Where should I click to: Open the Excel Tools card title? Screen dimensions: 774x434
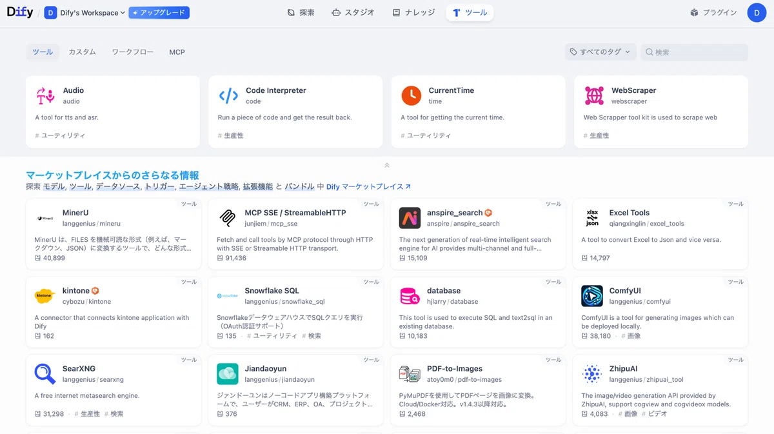630,213
